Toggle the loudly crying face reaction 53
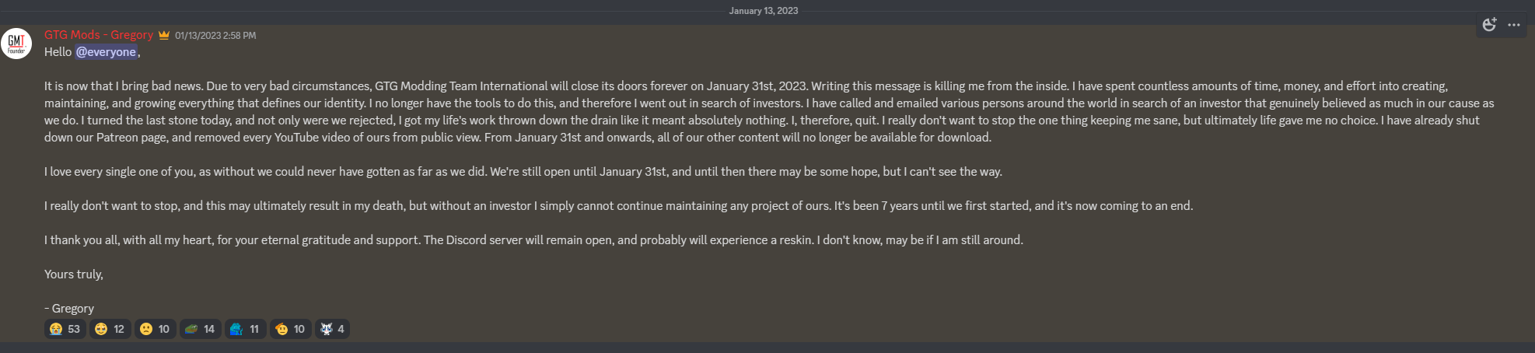 coord(65,329)
